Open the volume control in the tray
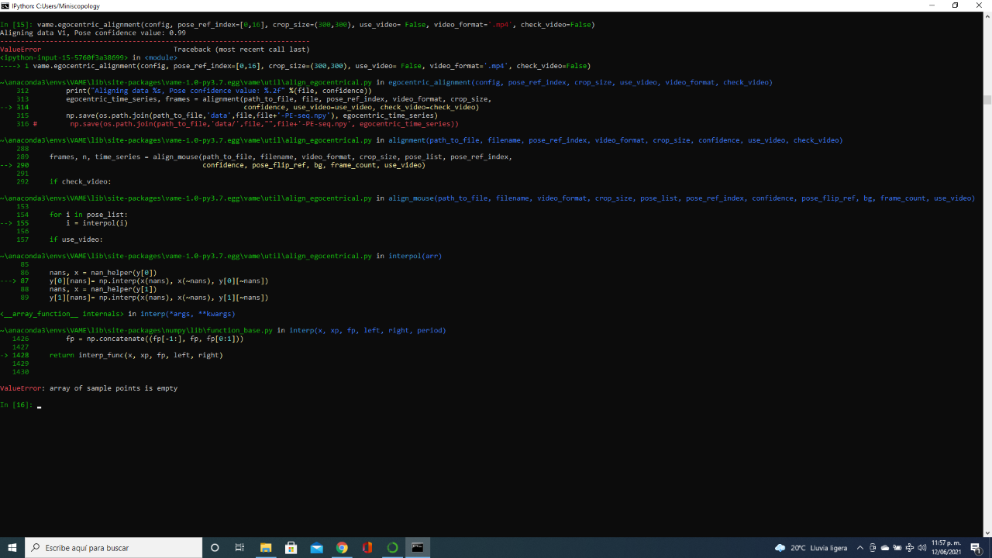Image resolution: width=992 pixels, height=558 pixels. click(x=922, y=547)
